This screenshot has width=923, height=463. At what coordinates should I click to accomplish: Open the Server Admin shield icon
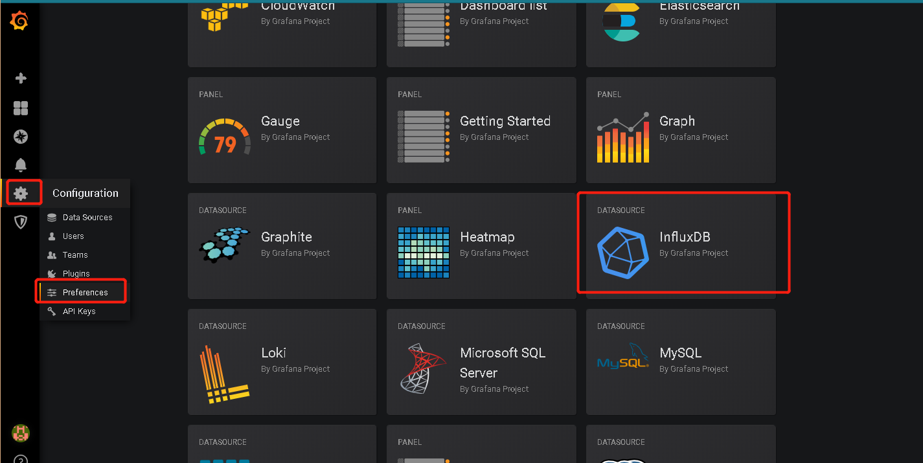(x=21, y=222)
